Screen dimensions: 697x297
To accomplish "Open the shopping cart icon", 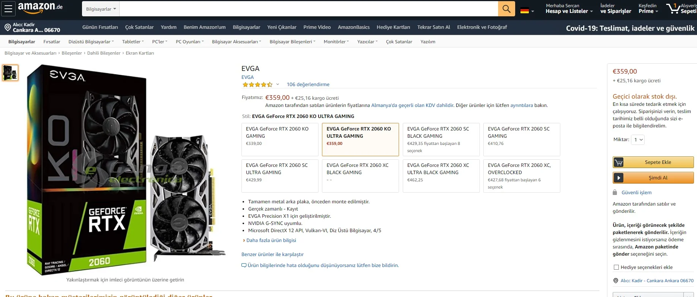I will click(x=673, y=8).
